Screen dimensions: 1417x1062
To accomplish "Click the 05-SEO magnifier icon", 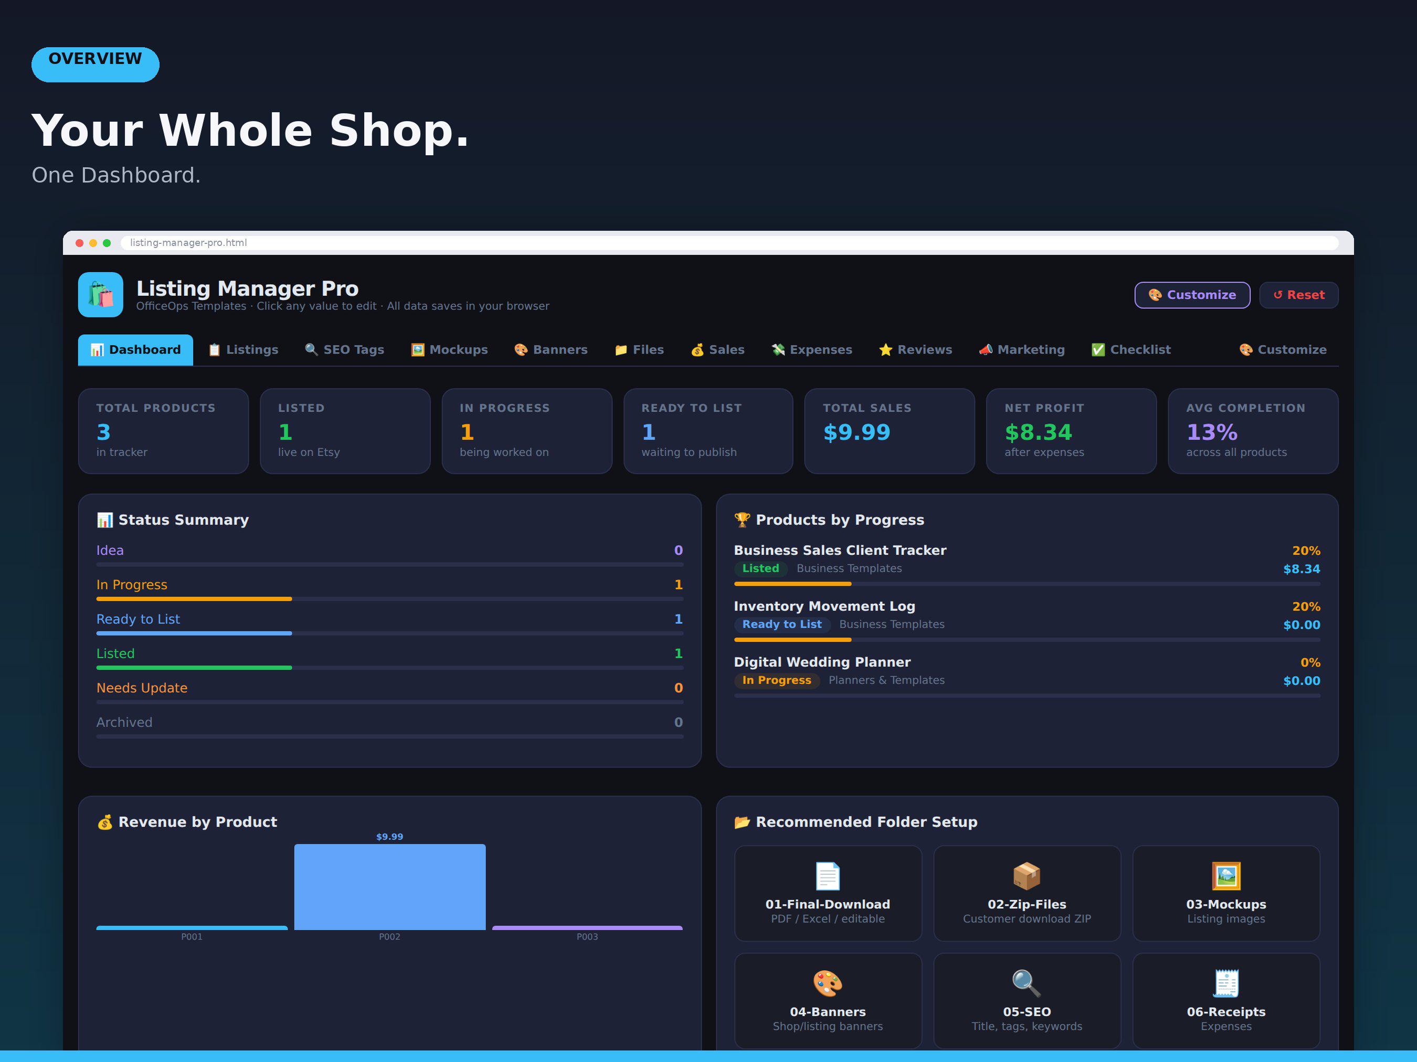I will click(x=1026, y=984).
